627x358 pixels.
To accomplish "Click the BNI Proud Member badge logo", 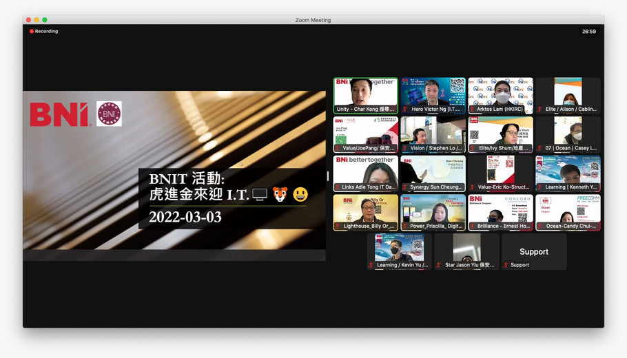I will pos(109,114).
